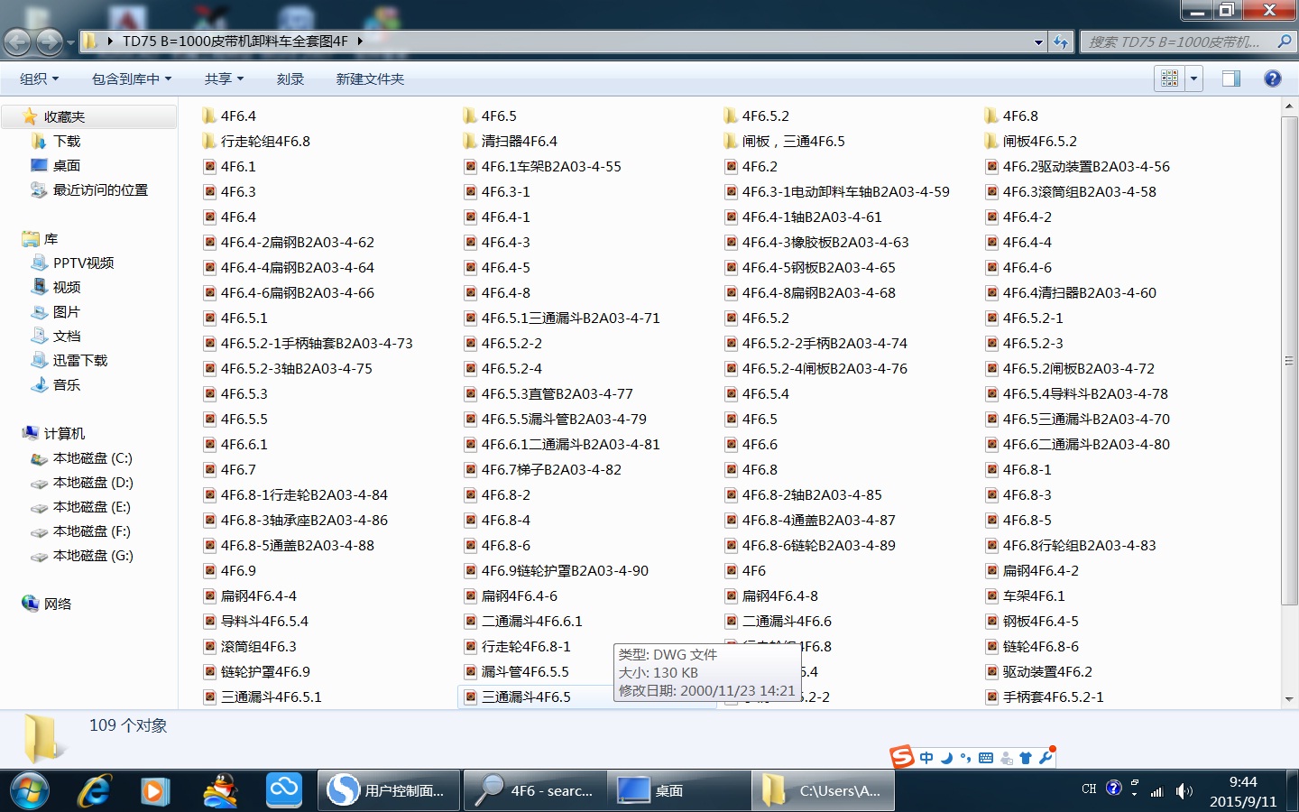This screenshot has height=812, width=1299.
Task: Toggle the preview pane icon
Action: 1231,78
